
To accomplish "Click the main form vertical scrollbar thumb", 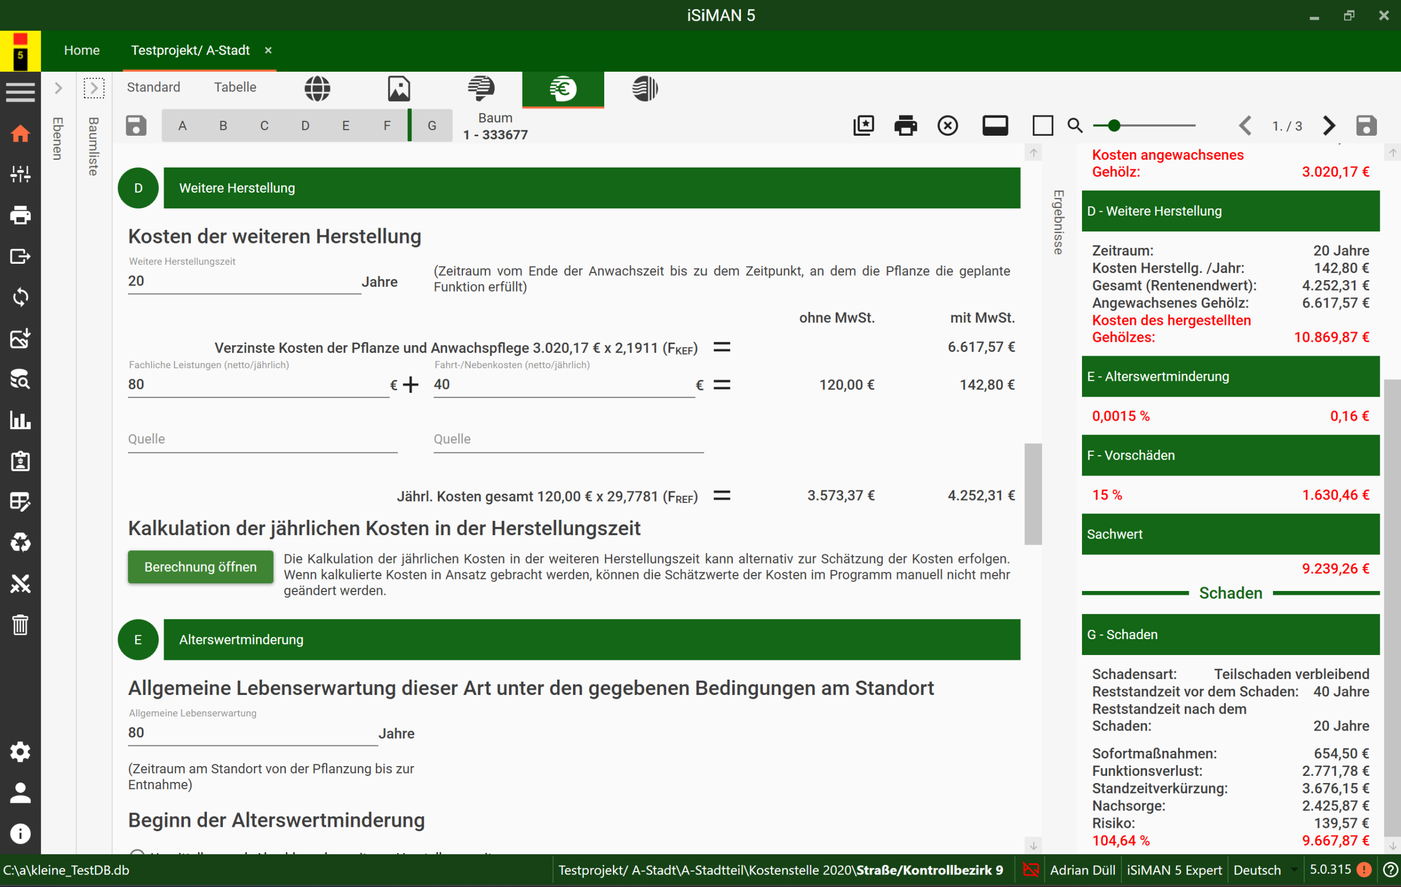I will click(1033, 495).
